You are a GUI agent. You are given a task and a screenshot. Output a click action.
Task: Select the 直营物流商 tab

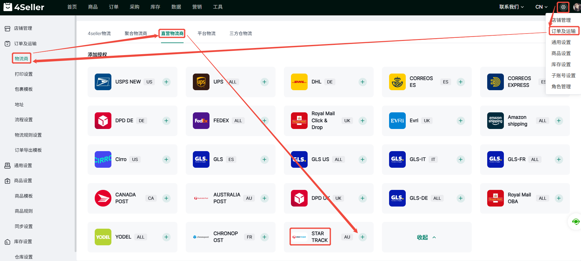pyautogui.click(x=172, y=34)
